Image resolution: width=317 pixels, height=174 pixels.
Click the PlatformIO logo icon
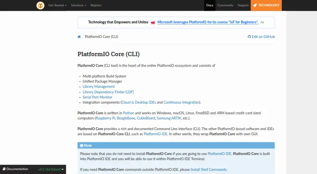coord(40,6)
